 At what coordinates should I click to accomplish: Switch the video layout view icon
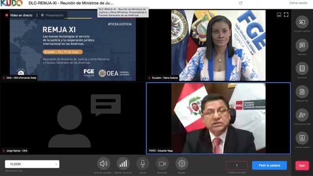tap(279, 15)
